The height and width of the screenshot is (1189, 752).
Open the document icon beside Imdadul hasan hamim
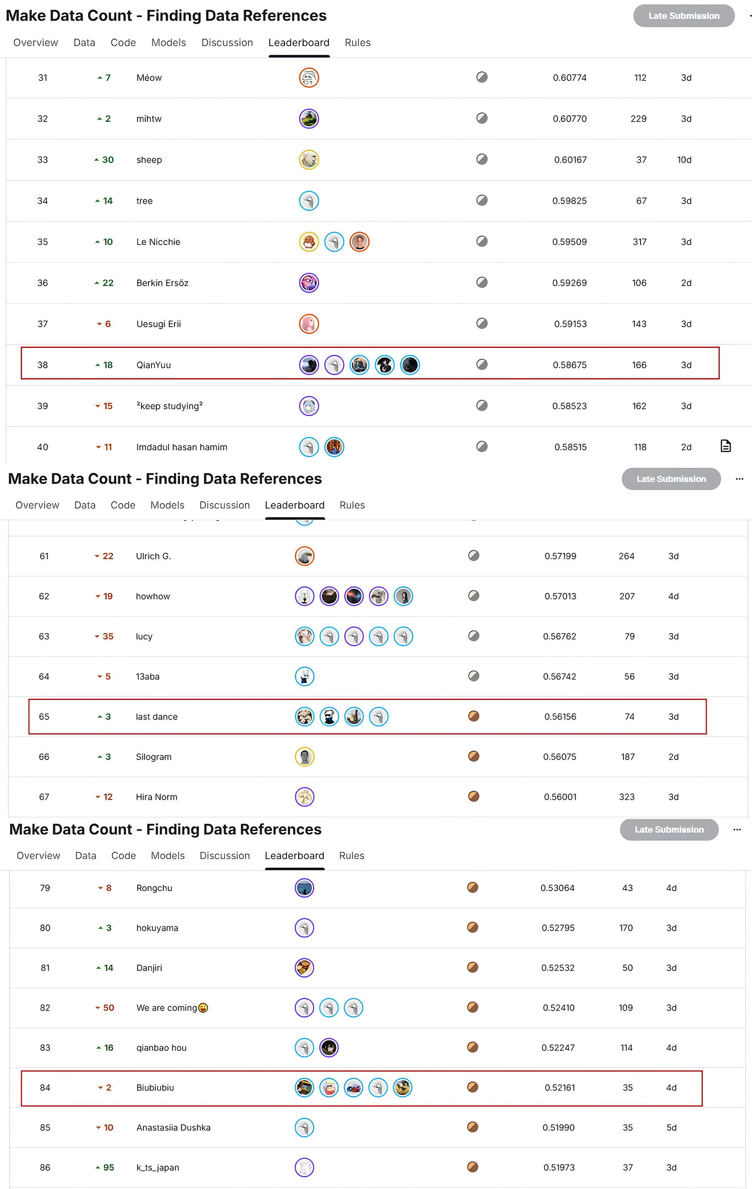coord(725,446)
